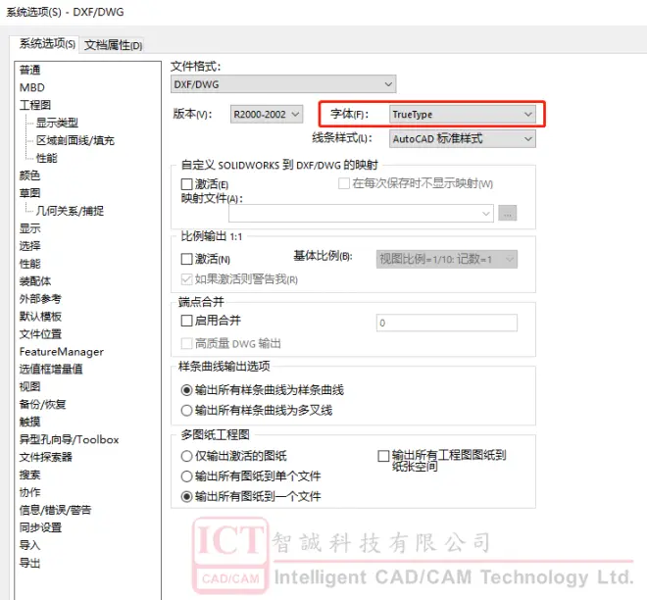Select 选择 in options list
The width and height of the screenshot is (647, 600).
pyautogui.click(x=29, y=246)
